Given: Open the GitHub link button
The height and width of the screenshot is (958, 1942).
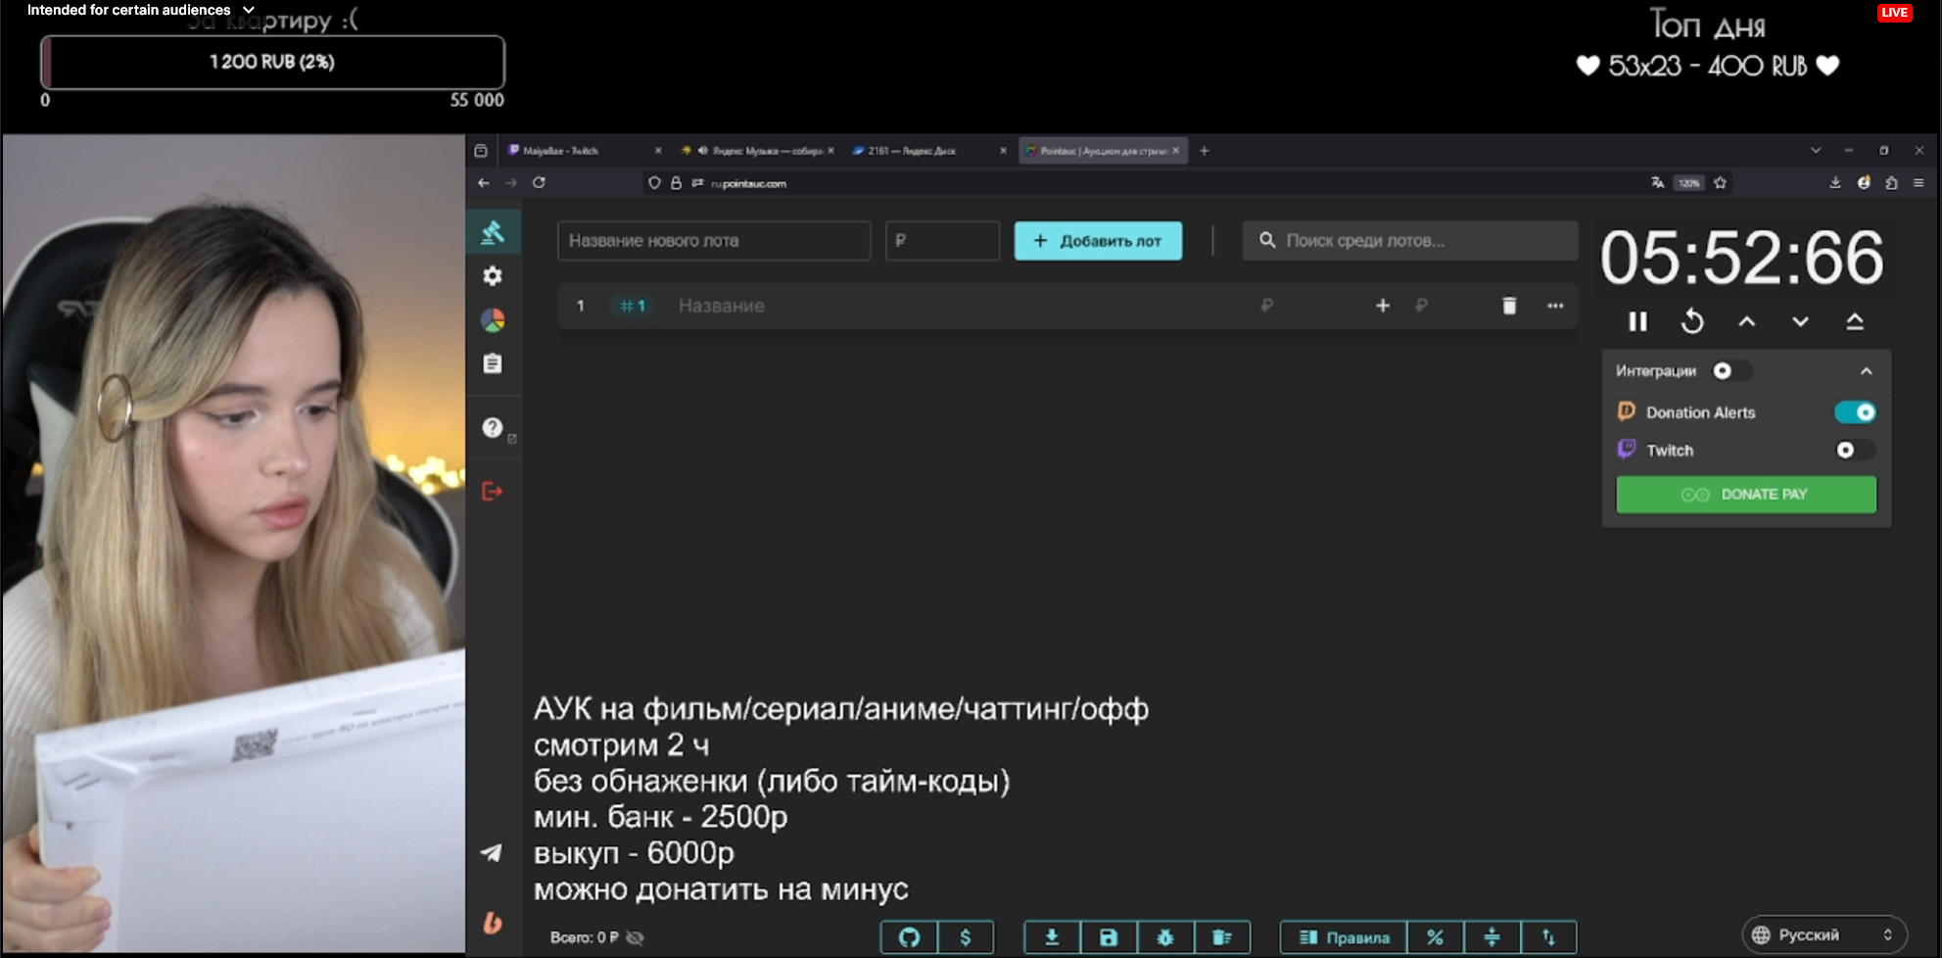Looking at the screenshot, I should click(909, 937).
